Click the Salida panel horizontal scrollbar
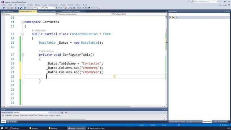The width and height of the screenshot is (231, 130). point(44,119)
